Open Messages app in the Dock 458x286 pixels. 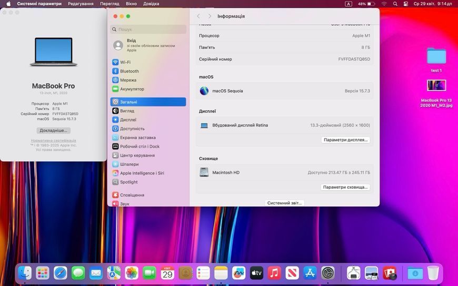(x=78, y=273)
